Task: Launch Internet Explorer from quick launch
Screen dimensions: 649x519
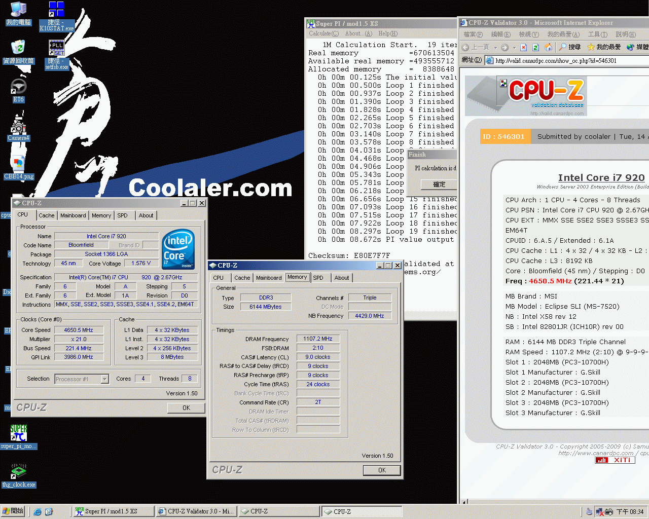Action: (x=38, y=512)
